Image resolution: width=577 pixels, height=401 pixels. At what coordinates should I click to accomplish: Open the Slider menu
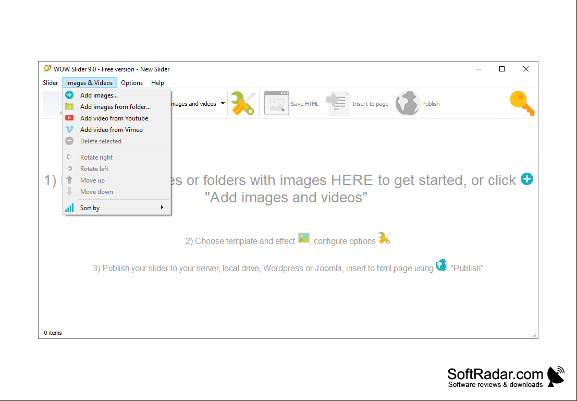pyautogui.click(x=51, y=83)
